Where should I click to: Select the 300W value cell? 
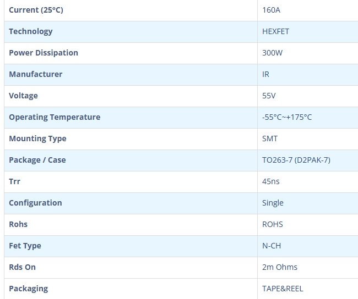[273, 53]
